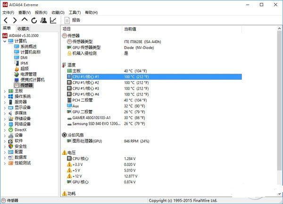Click the Back navigation arrow

(x=6, y=20)
